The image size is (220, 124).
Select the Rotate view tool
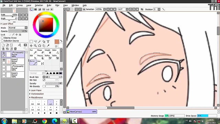point(40,46)
